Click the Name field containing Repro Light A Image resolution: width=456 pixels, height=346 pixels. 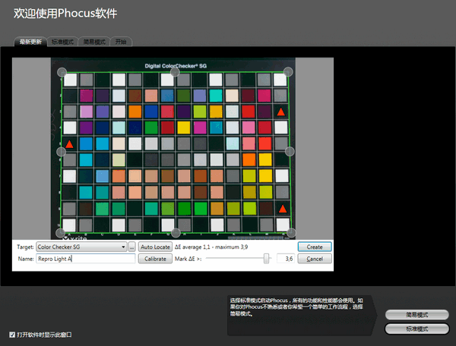[85, 259]
